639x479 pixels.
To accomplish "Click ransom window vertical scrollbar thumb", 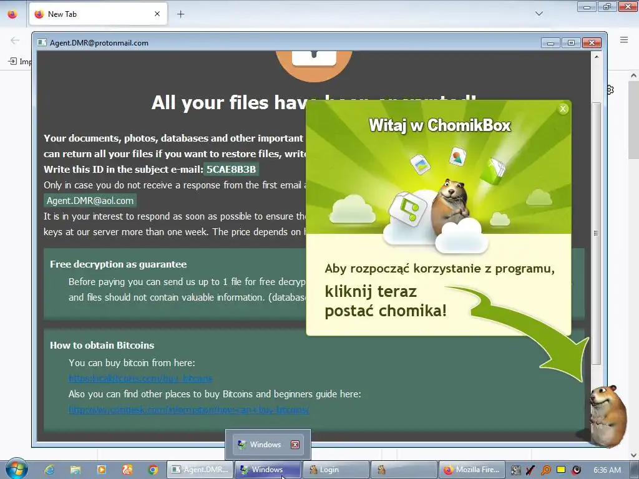I will tap(596, 233).
